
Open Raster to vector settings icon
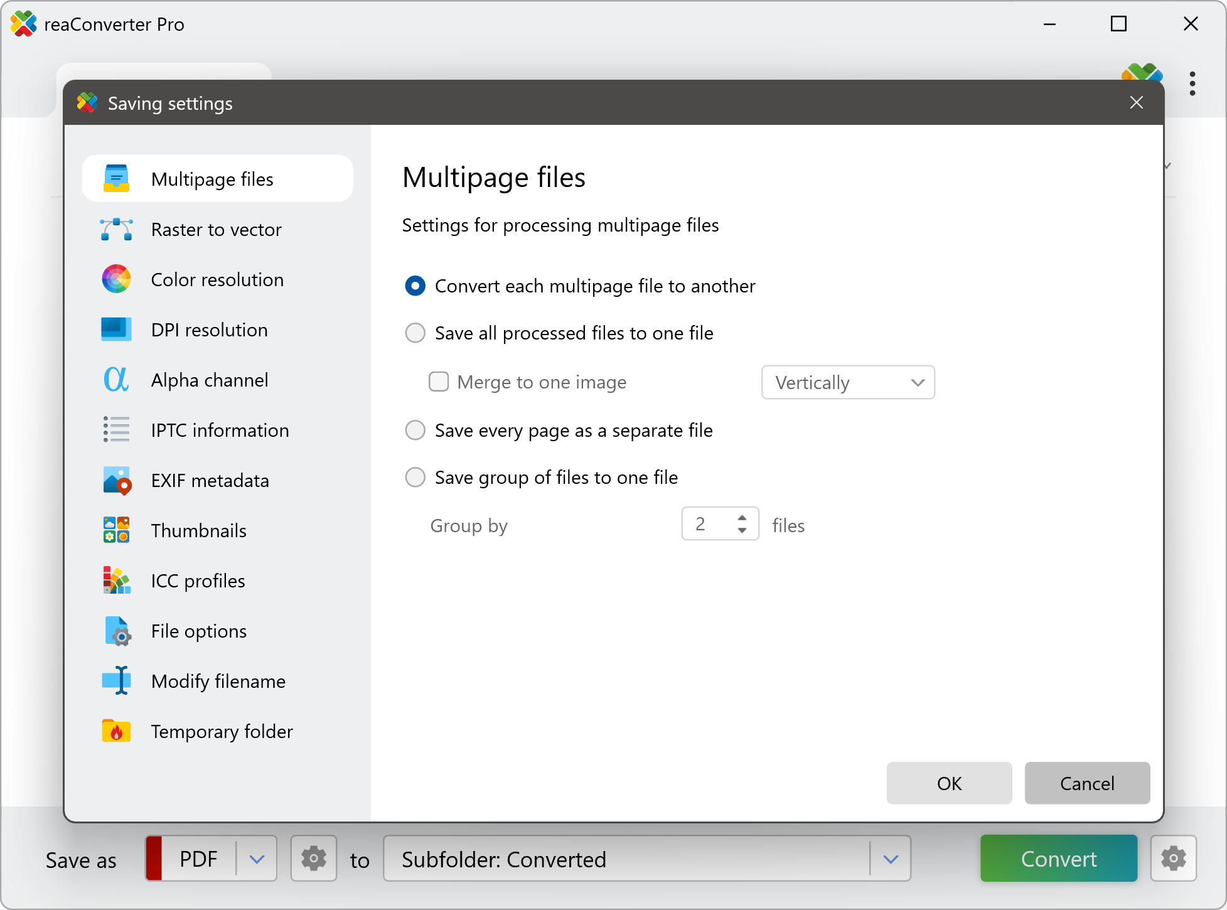coord(116,230)
